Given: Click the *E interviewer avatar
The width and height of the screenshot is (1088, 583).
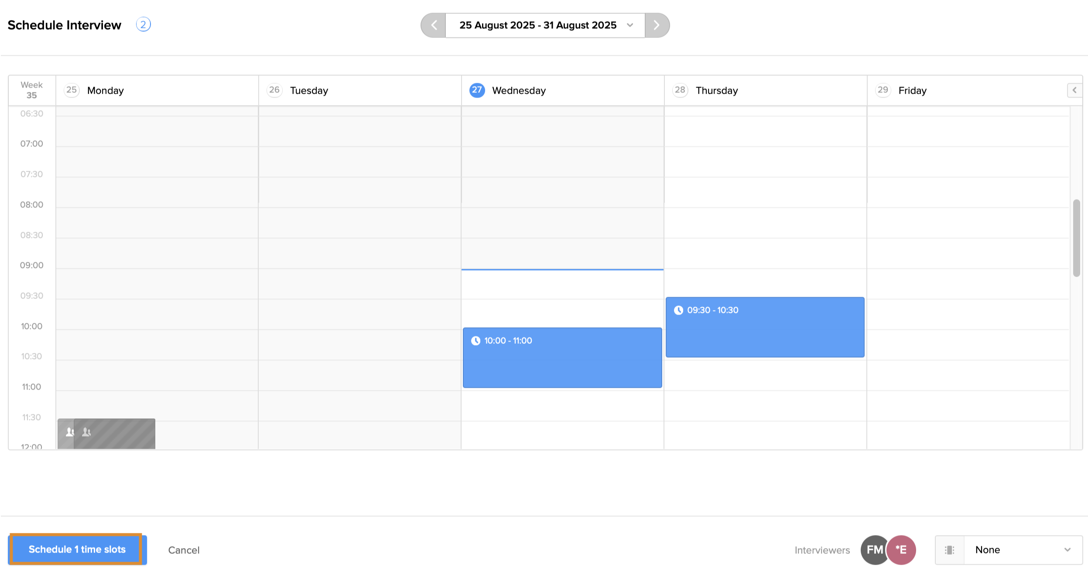Looking at the screenshot, I should coord(902,550).
